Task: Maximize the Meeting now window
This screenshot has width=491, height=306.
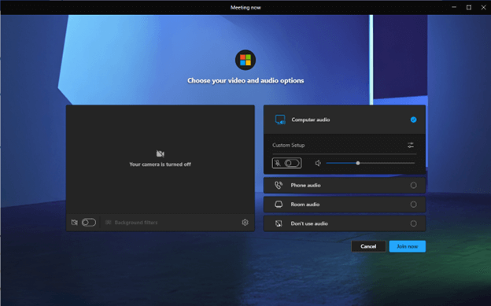Action: pyautogui.click(x=469, y=7)
